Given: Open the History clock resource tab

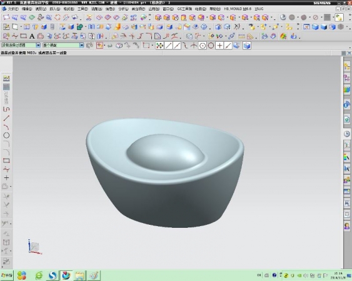Looking at the screenshot, I should click(x=347, y=134).
